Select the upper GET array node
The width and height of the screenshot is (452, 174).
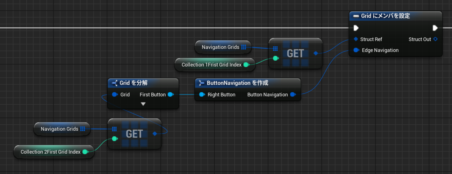tap(296, 53)
